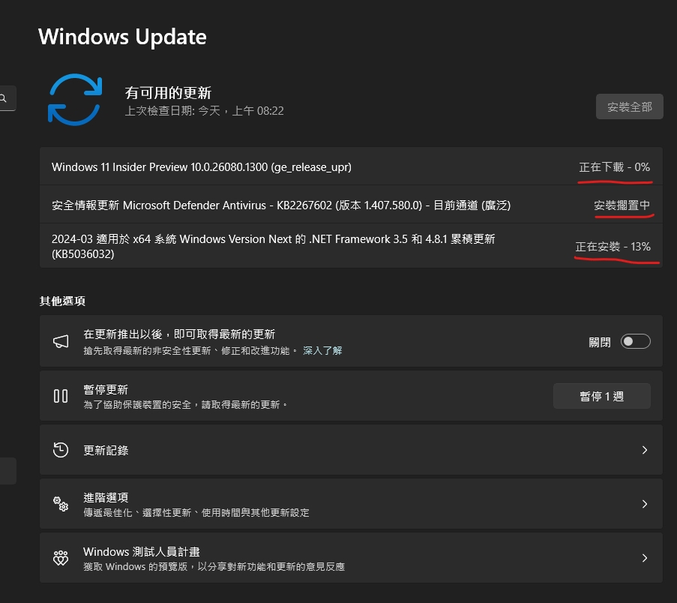Image resolution: width=677 pixels, height=603 pixels.
Task: Open the 深入了解 link
Action: 322,350
